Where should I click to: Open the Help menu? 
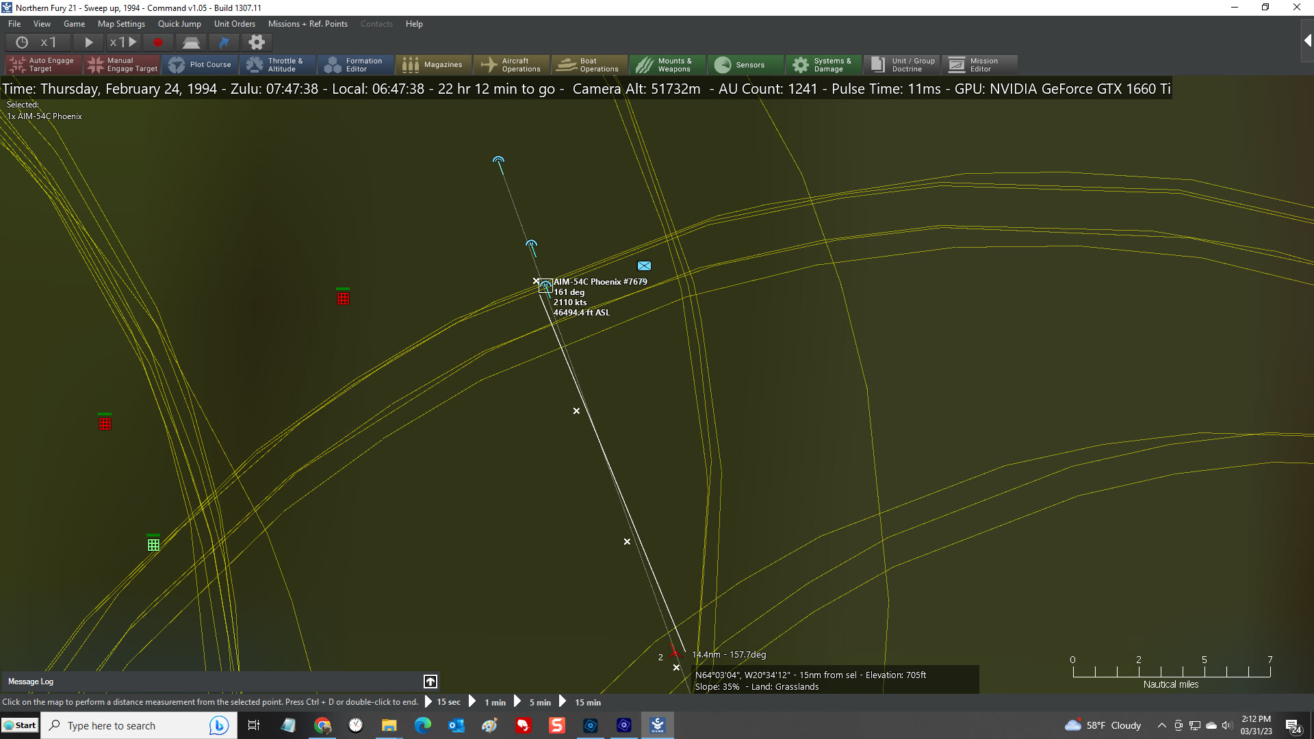(x=414, y=24)
